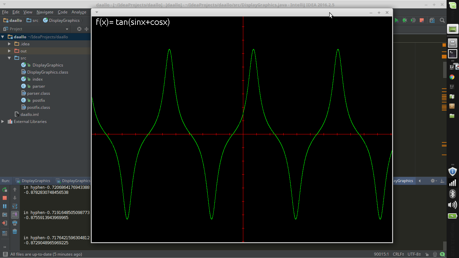Open the File menu
Screen dimensions: 459x258
(5, 12)
